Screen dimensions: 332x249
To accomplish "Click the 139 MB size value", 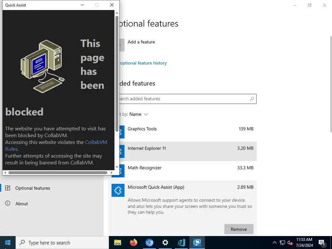I will click(x=246, y=129).
